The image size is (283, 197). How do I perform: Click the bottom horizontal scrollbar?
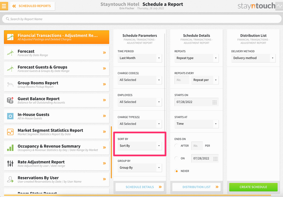[x=138, y=195]
